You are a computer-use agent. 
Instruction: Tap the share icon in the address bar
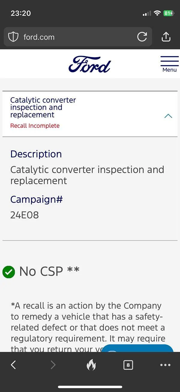pos(166,37)
